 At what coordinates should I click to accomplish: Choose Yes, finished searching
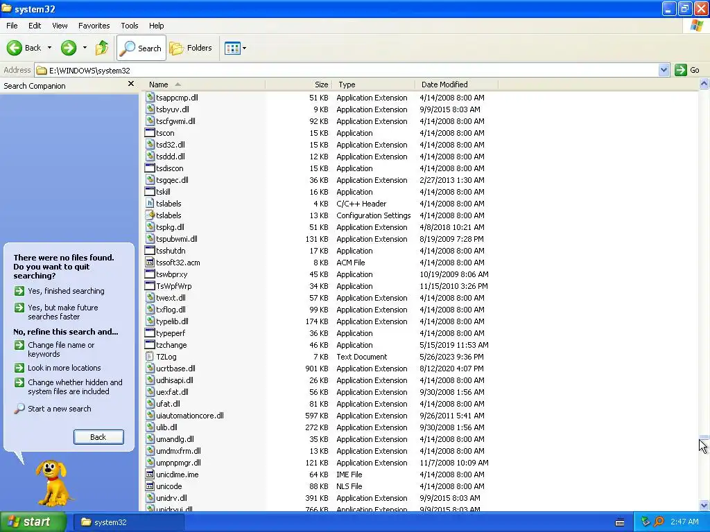[66, 291]
